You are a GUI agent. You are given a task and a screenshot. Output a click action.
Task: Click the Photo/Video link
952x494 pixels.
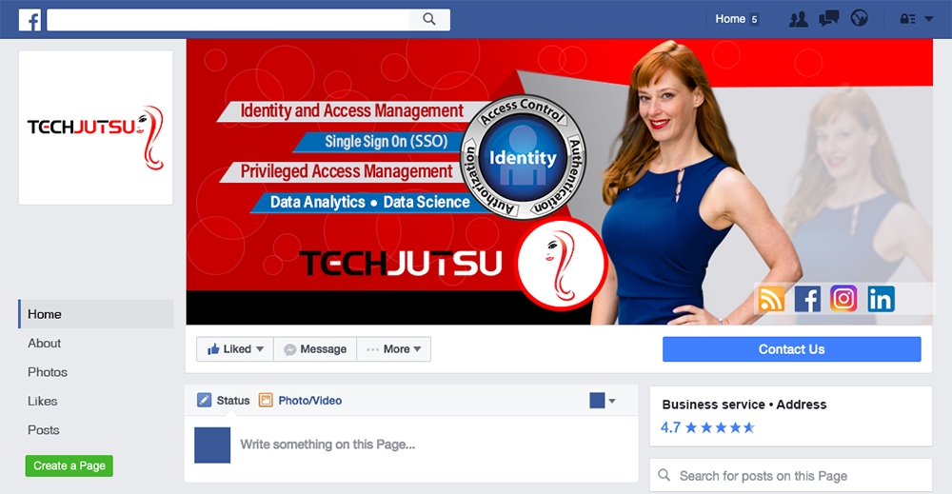[310, 401]
